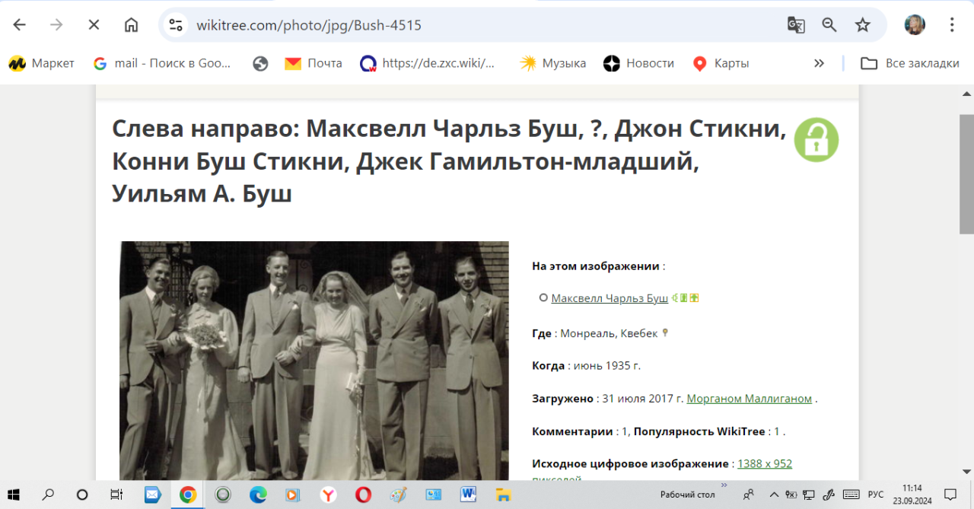
Task: Stop loading the page
Action: tap(94, 25)
